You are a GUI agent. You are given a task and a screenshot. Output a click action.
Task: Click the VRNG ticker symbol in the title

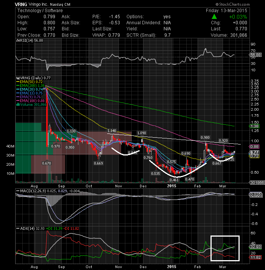pos(20,4)
